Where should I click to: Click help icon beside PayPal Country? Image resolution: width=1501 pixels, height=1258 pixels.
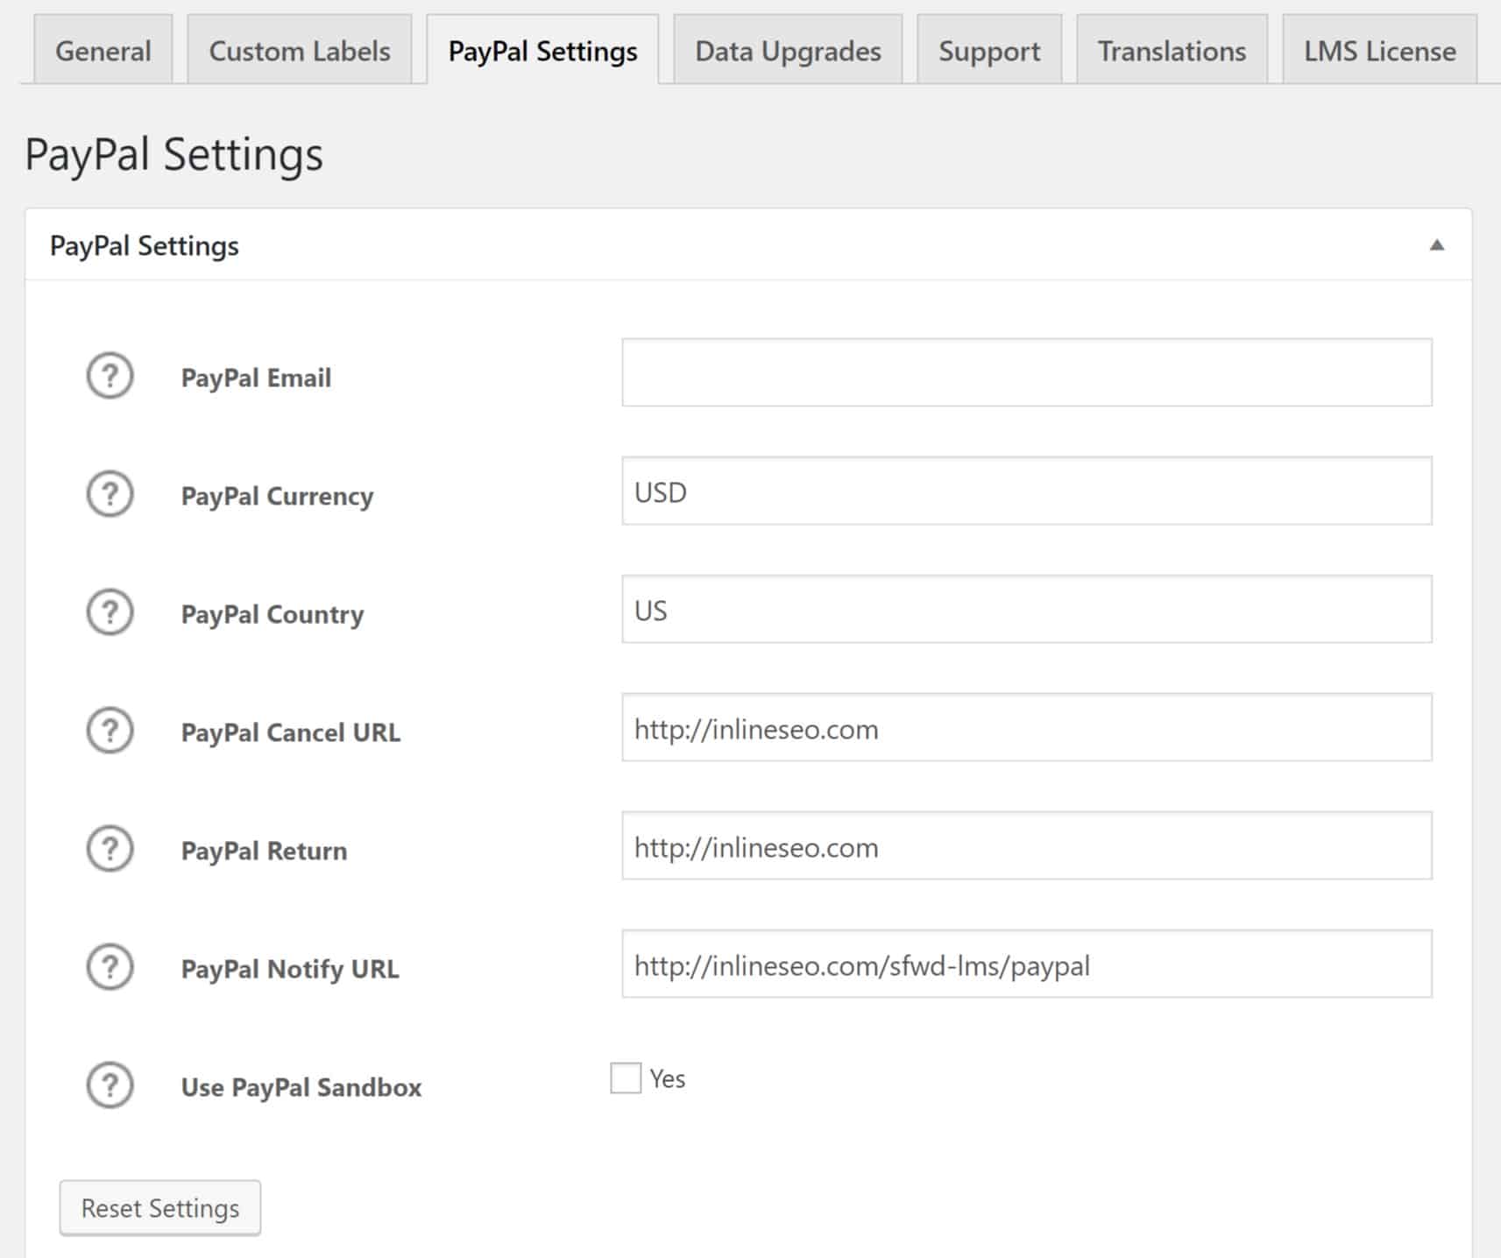click(110, 612)
